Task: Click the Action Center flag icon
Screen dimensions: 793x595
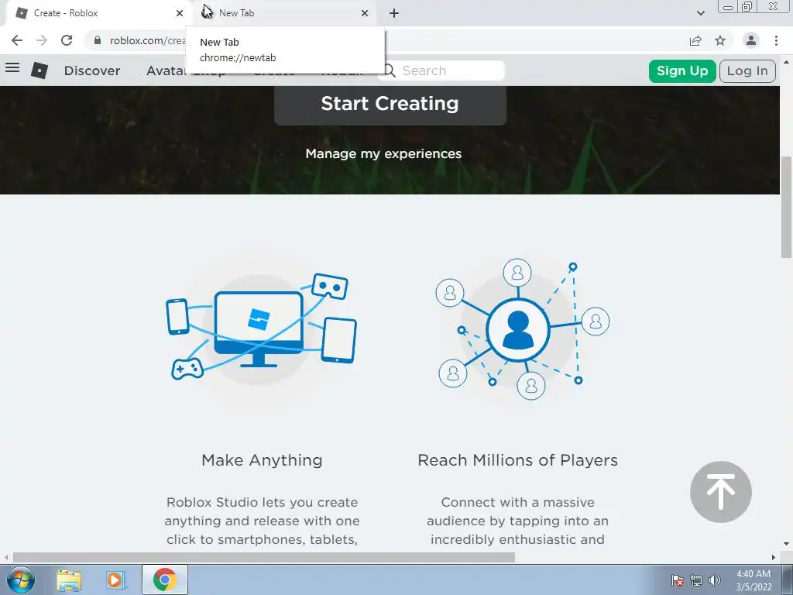Action: (678, 580)
